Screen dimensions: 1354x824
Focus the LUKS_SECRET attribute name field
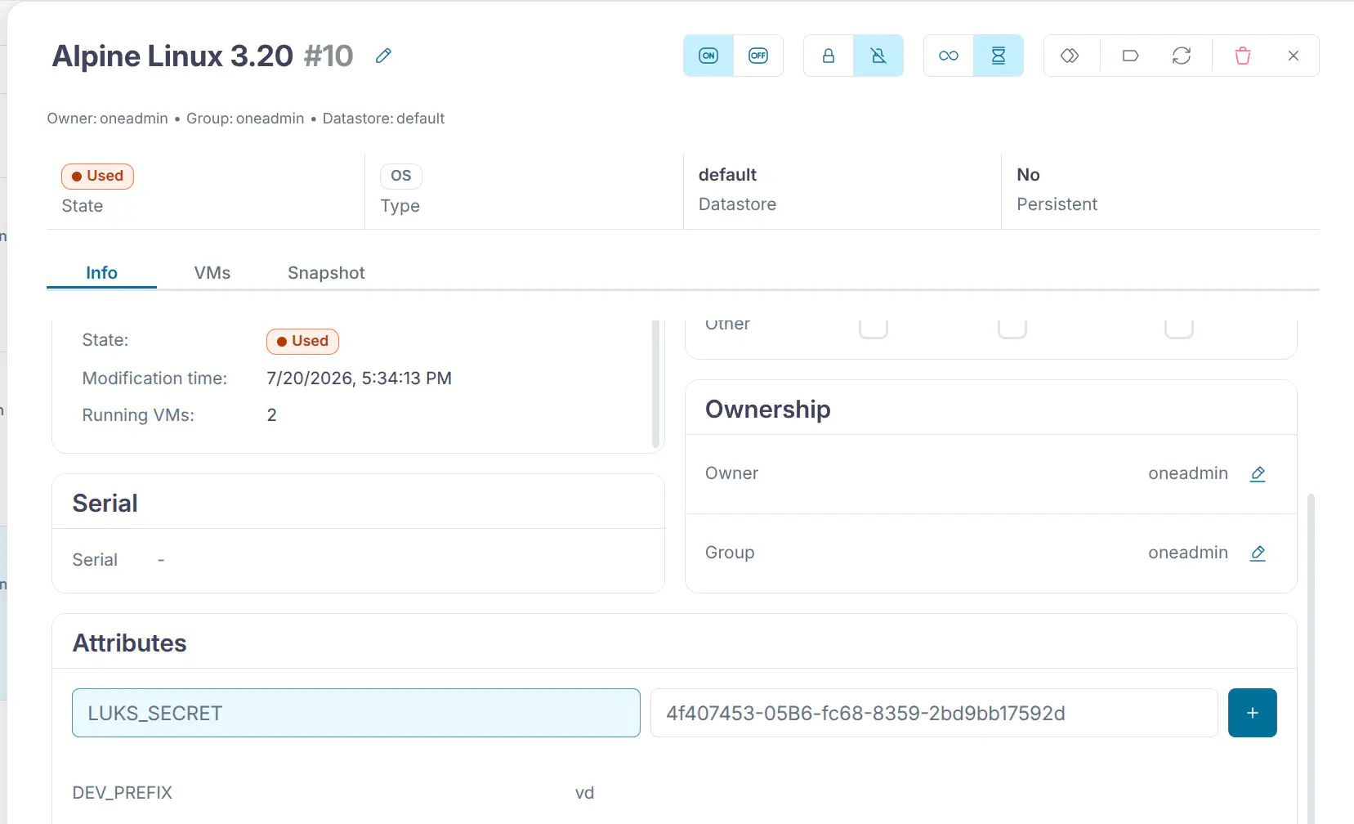pos(356,713)
